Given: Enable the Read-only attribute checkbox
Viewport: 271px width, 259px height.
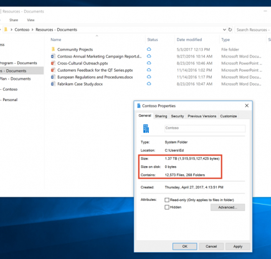Looking at the screenshot, I should pos(167,200).
